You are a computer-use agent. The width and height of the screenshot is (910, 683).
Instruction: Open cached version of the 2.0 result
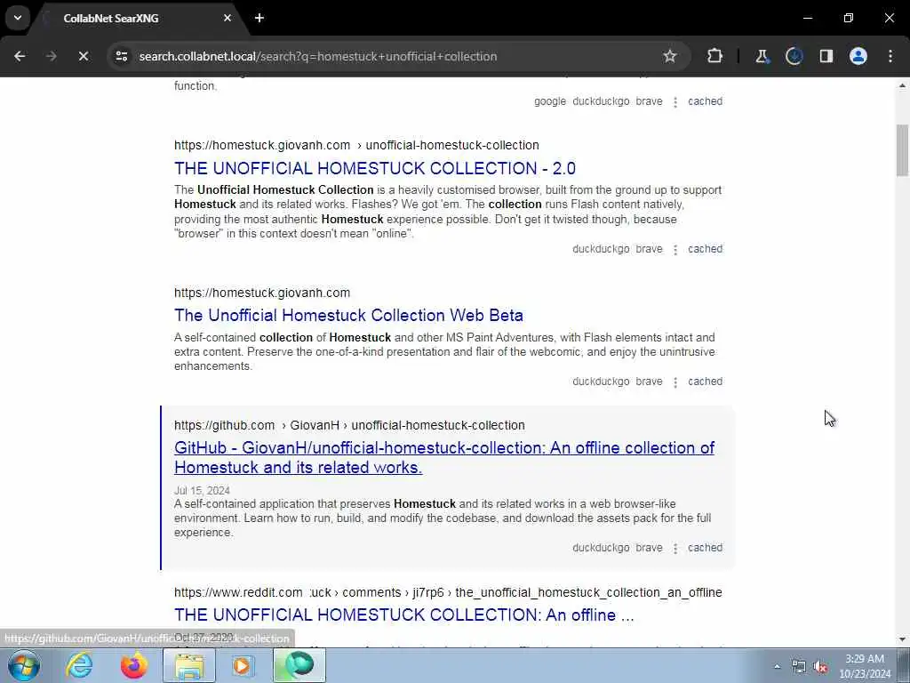click(705, 249)
